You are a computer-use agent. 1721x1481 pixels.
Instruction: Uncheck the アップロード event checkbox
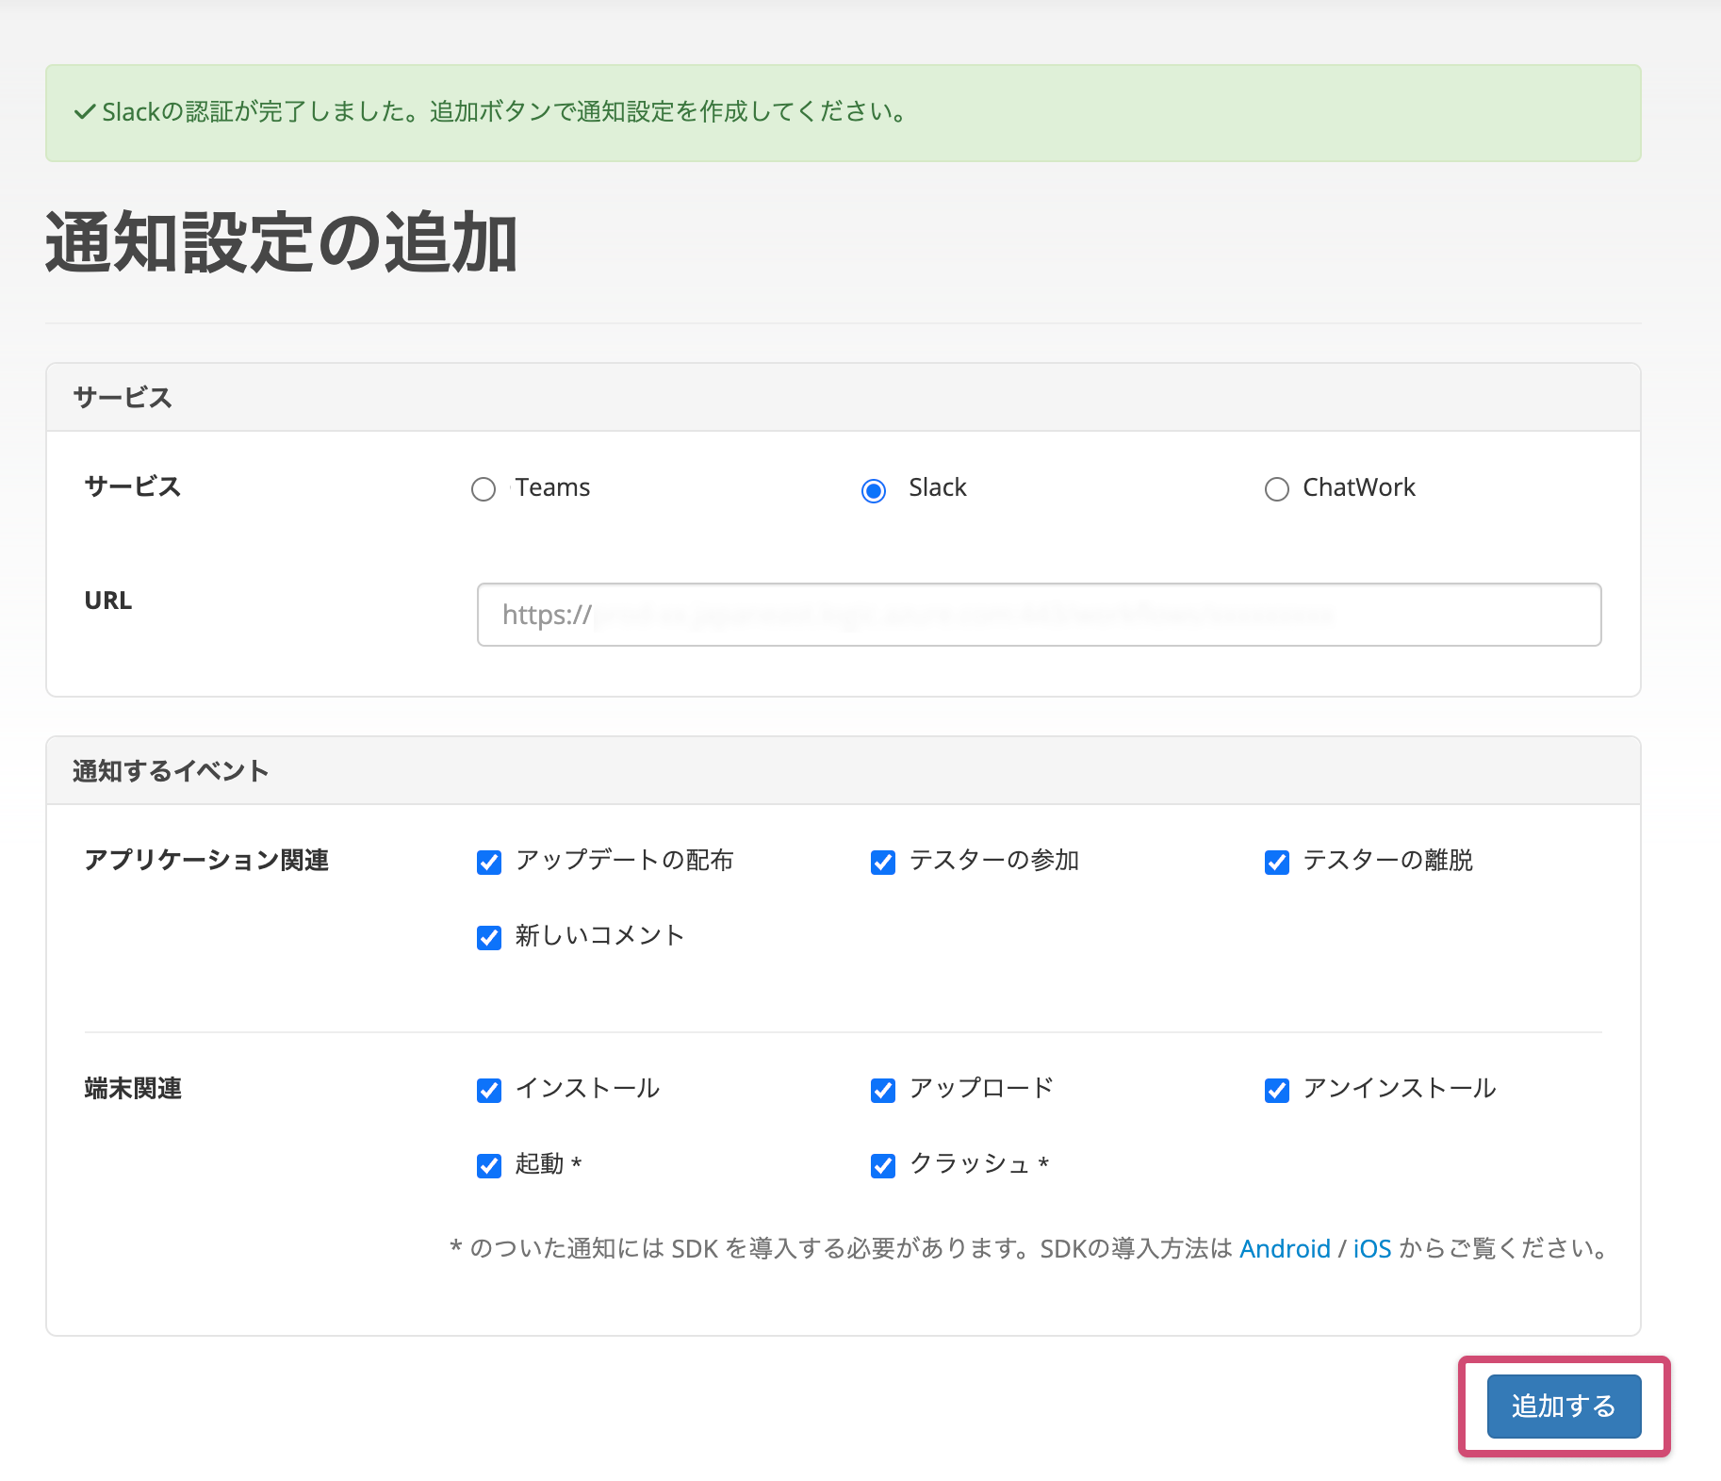tap(883, 1091)
